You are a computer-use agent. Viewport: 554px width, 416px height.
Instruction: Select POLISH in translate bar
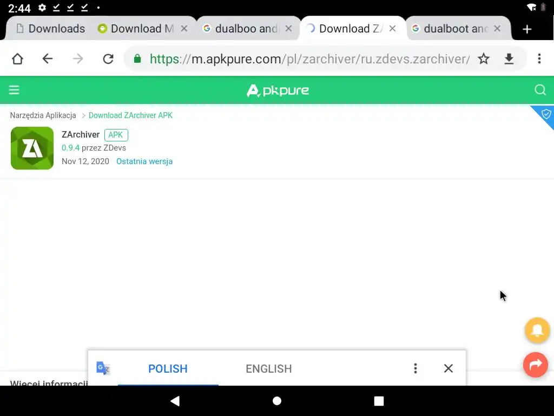168,368
